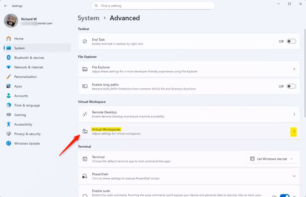Click the End Task circle-slash icon

coord(85,41)
